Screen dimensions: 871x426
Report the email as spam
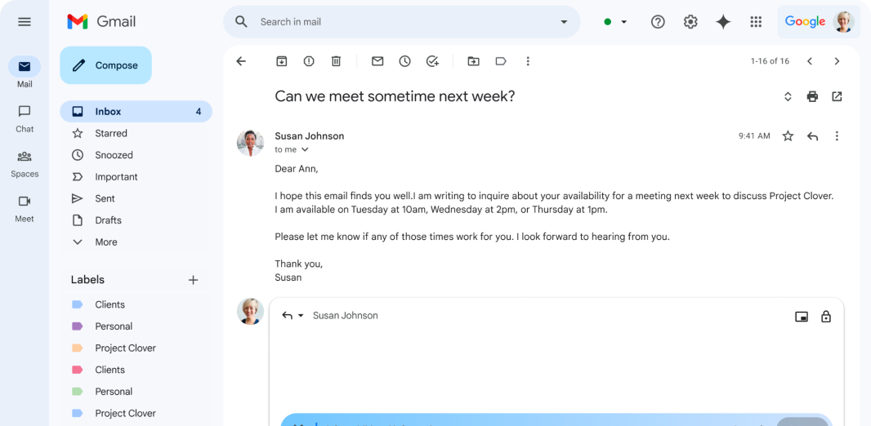point(309,61)
